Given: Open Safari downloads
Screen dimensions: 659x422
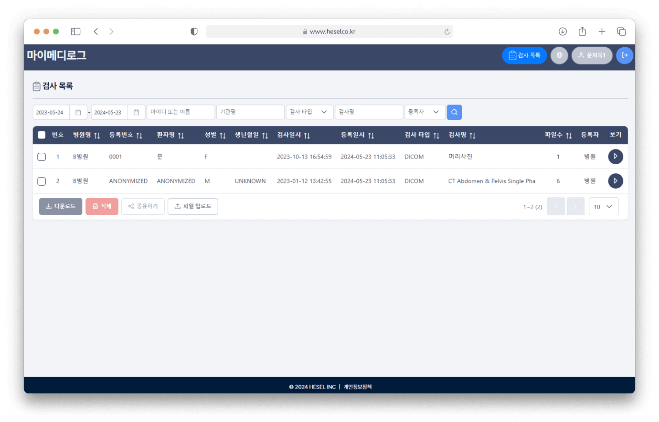Looking at the screenshot, I should coord(563,32).
